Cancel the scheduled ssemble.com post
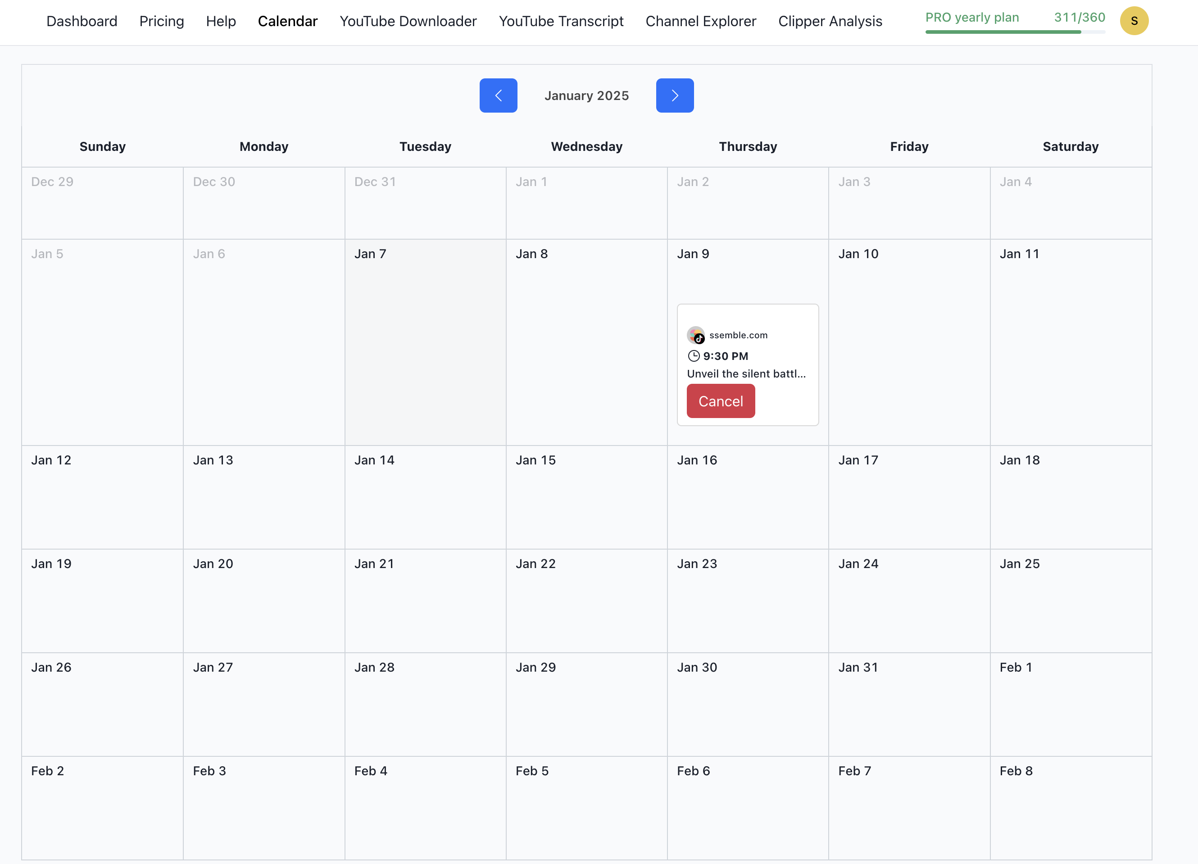 pos(721,401)
